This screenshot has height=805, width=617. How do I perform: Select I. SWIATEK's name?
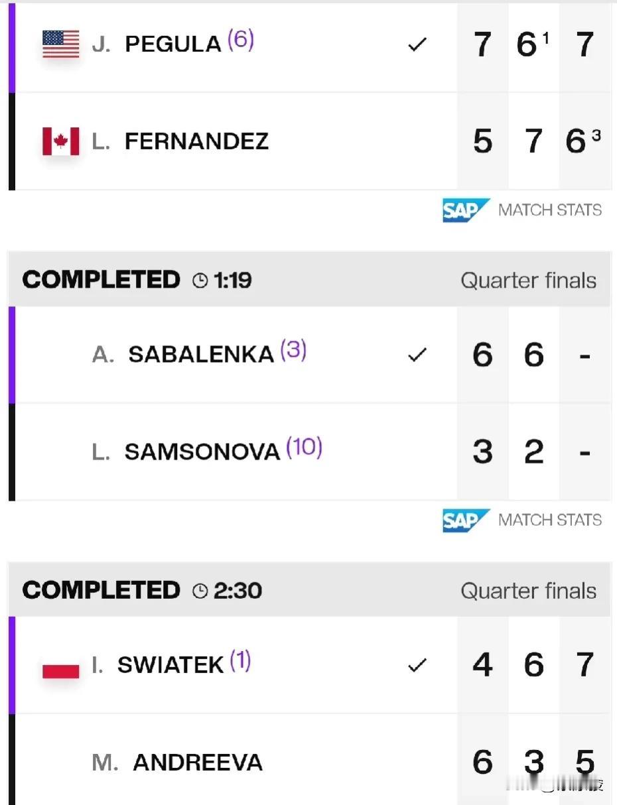(x=158, y=664)
